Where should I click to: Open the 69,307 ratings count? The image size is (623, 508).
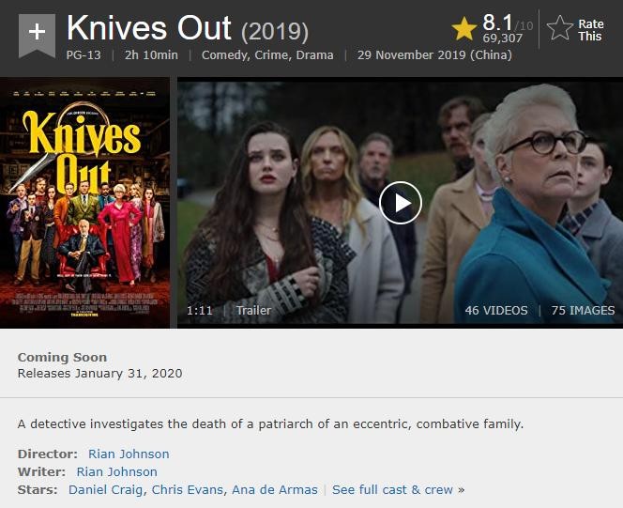(x=503, y=38)
